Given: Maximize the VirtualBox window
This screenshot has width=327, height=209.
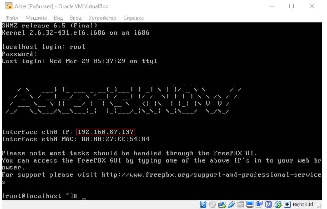Looking at the screenshot, I should tap(291, 6).
